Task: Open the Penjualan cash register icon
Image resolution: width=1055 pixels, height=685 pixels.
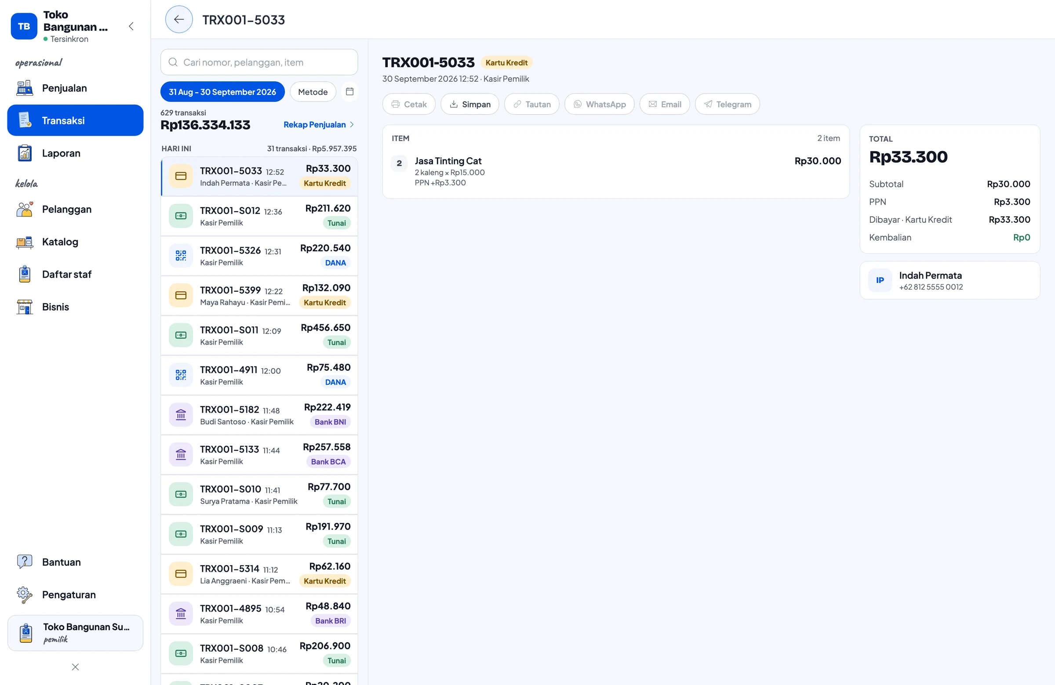Action: point(25,88)
